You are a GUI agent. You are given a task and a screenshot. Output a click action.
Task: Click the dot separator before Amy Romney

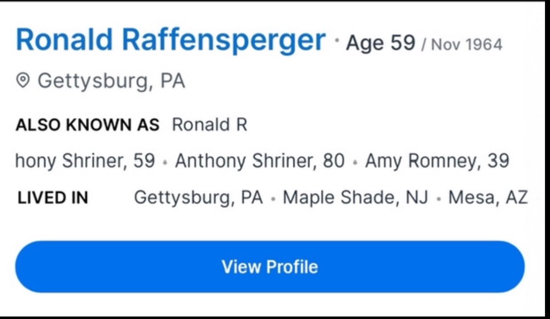tap(355, 162)
